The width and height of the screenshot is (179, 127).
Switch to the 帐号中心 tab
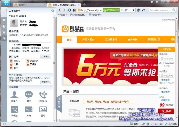coord(30,5)
